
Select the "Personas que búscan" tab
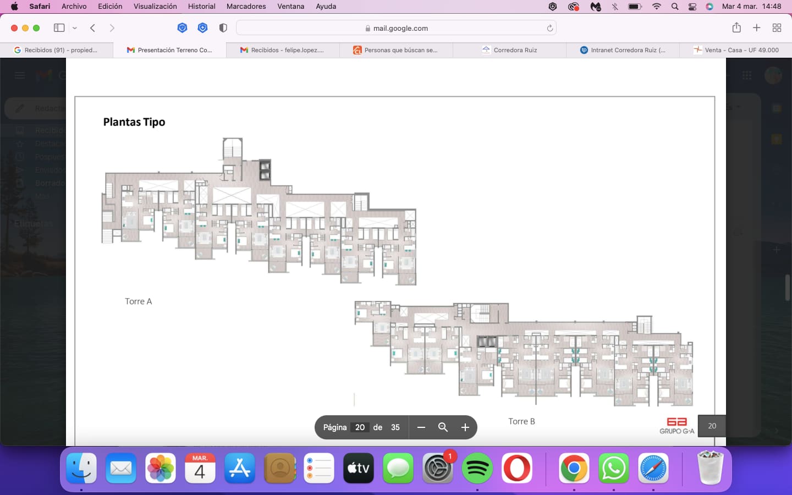point(396,50)
